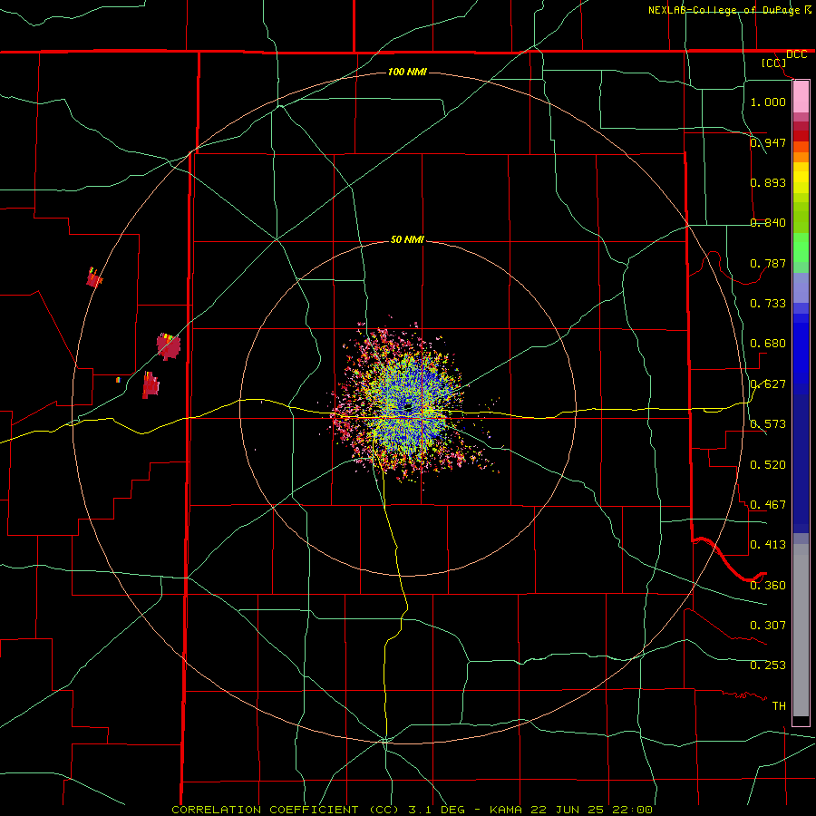Pick the periwinkle segment of the color bar
816x816 pixels.
(x=801, y=288)
